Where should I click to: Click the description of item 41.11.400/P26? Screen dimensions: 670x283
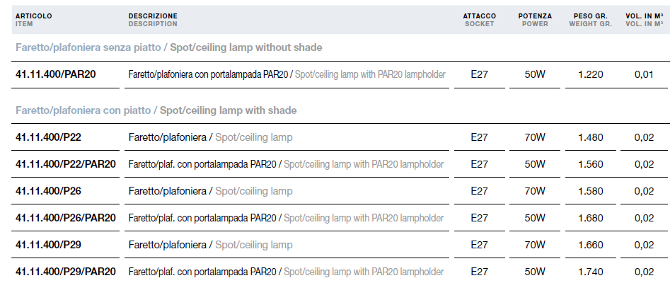pyautogui.click(x=210, y=191)
